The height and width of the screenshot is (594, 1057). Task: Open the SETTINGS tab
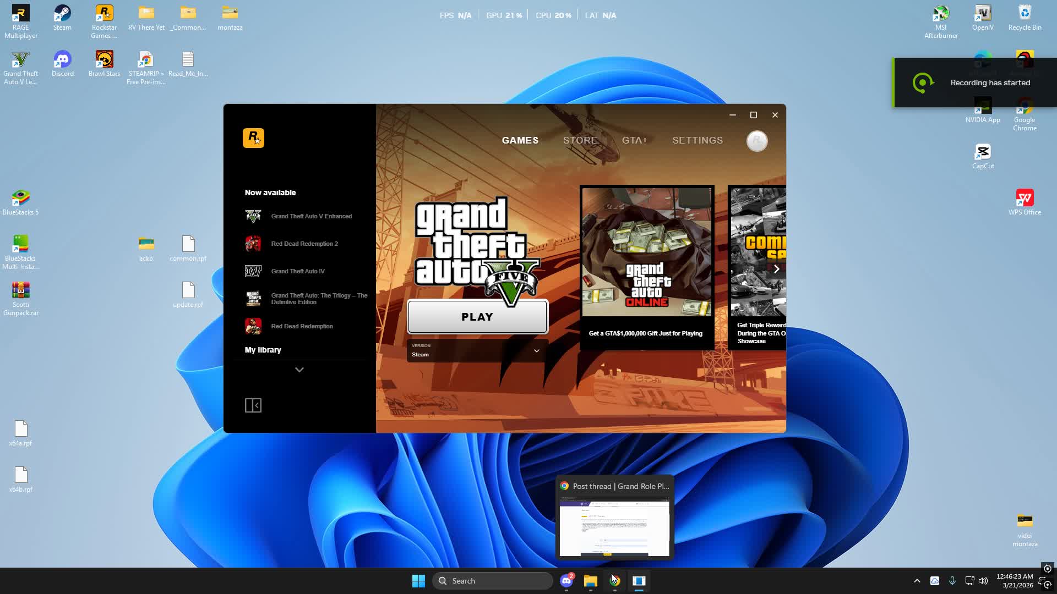pyautogui.click(x=697, y=140)
